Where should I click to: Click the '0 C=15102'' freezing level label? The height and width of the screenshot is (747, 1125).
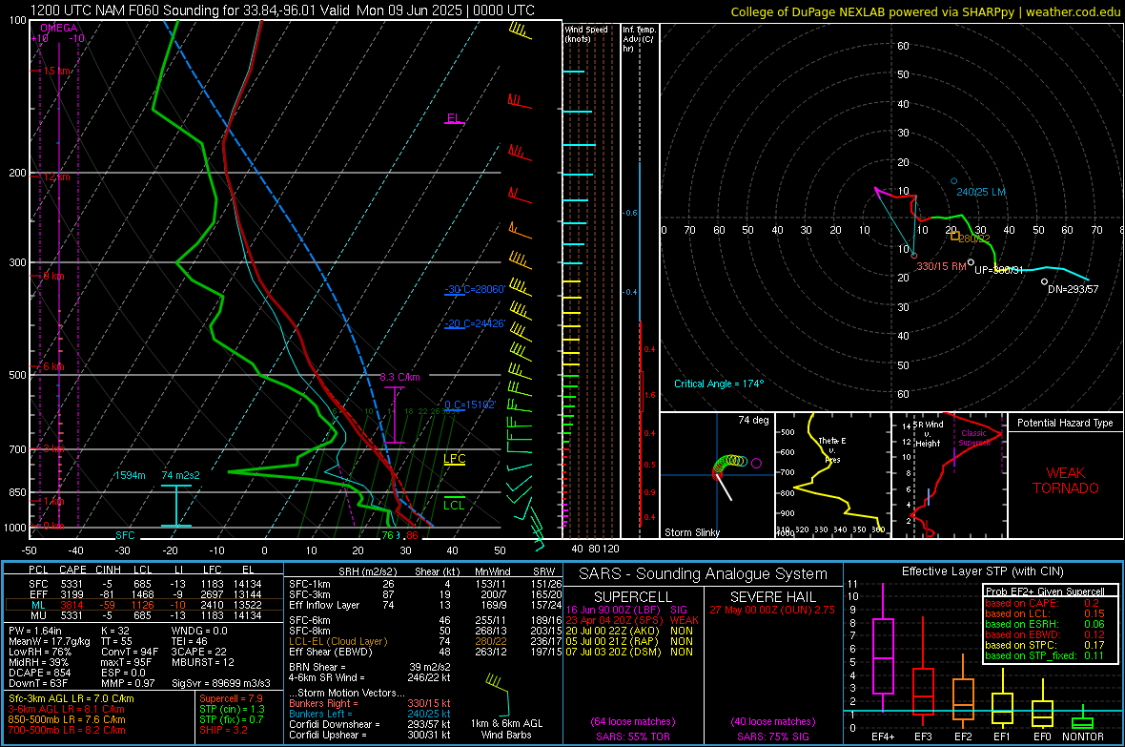470,405
